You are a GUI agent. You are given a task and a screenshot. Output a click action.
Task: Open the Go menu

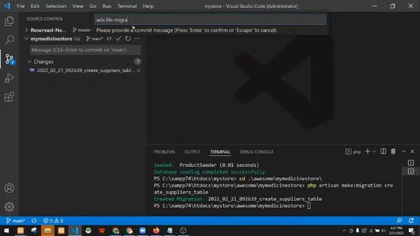[93, 6]
